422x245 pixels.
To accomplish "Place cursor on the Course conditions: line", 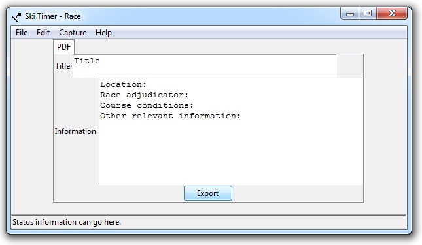I will (x=147, y=105).
